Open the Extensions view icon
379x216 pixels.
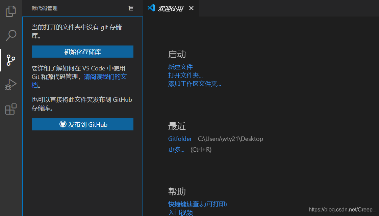[10, 109]
